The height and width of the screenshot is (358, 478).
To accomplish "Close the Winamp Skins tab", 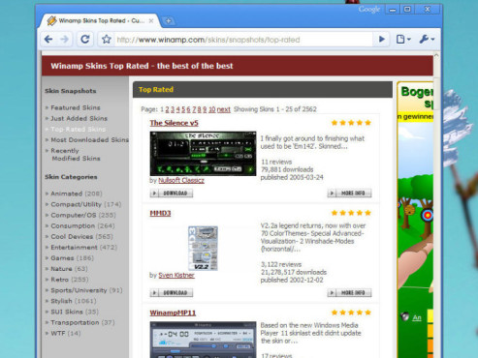I will pyautogui.click(x=151, y=21).
